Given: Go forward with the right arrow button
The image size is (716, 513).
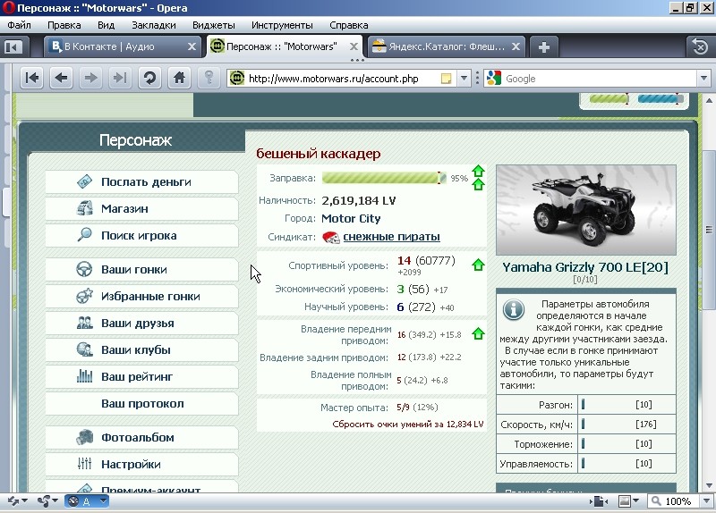Looking at the screenshot, I should tap(91, 79).
